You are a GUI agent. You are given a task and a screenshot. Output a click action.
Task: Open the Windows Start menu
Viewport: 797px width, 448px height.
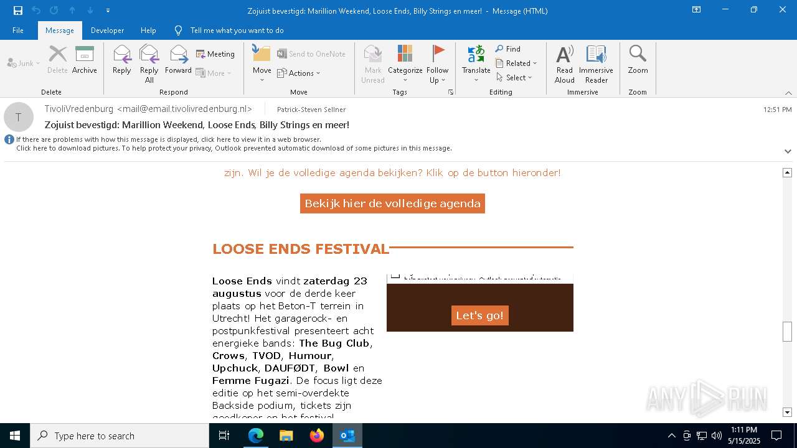(15, 436)
